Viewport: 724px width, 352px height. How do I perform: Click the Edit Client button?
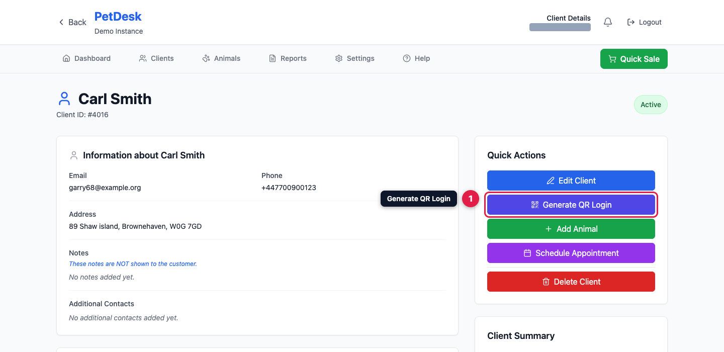571,181
